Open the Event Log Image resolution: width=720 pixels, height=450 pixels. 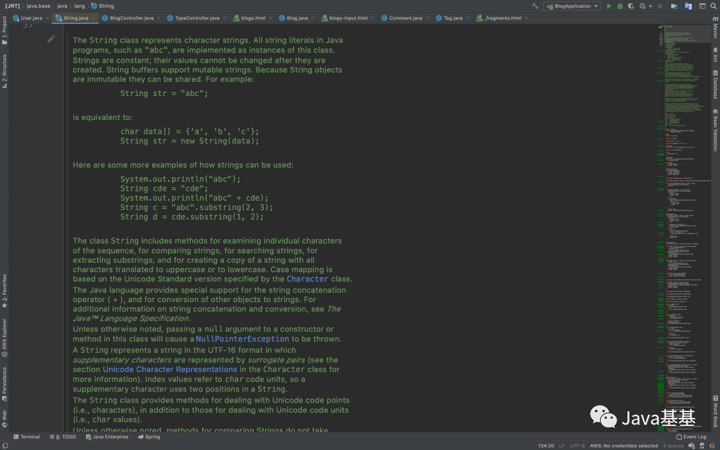[x=691, y=437]
